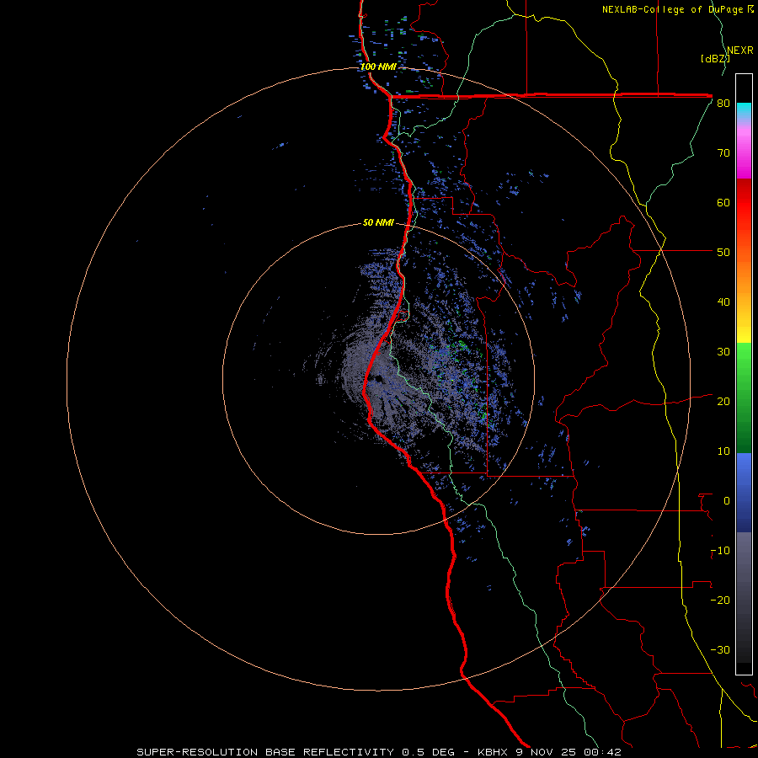Screen dimensions: 758x758
Task: Click the 50 value on the dBZ scale
Action: [x=723, y=253]
